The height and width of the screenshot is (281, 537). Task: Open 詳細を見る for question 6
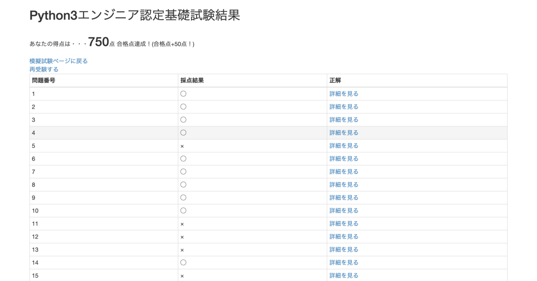point(344,159)
